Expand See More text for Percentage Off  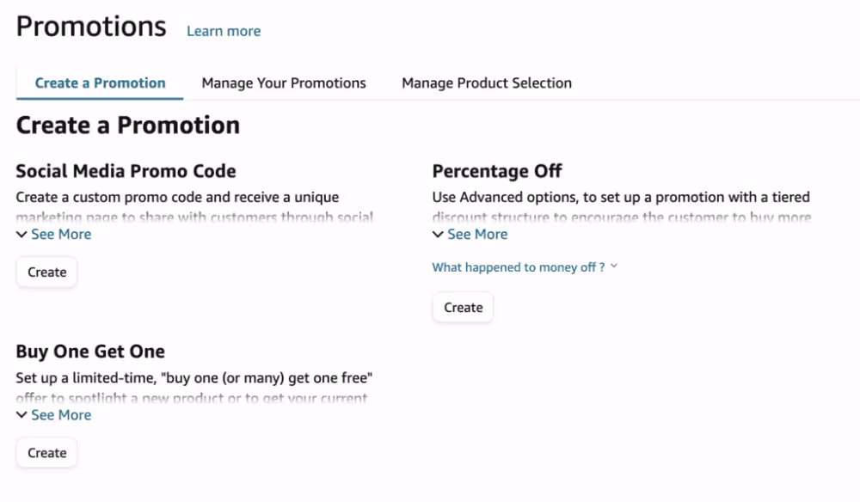pos(477,235)
